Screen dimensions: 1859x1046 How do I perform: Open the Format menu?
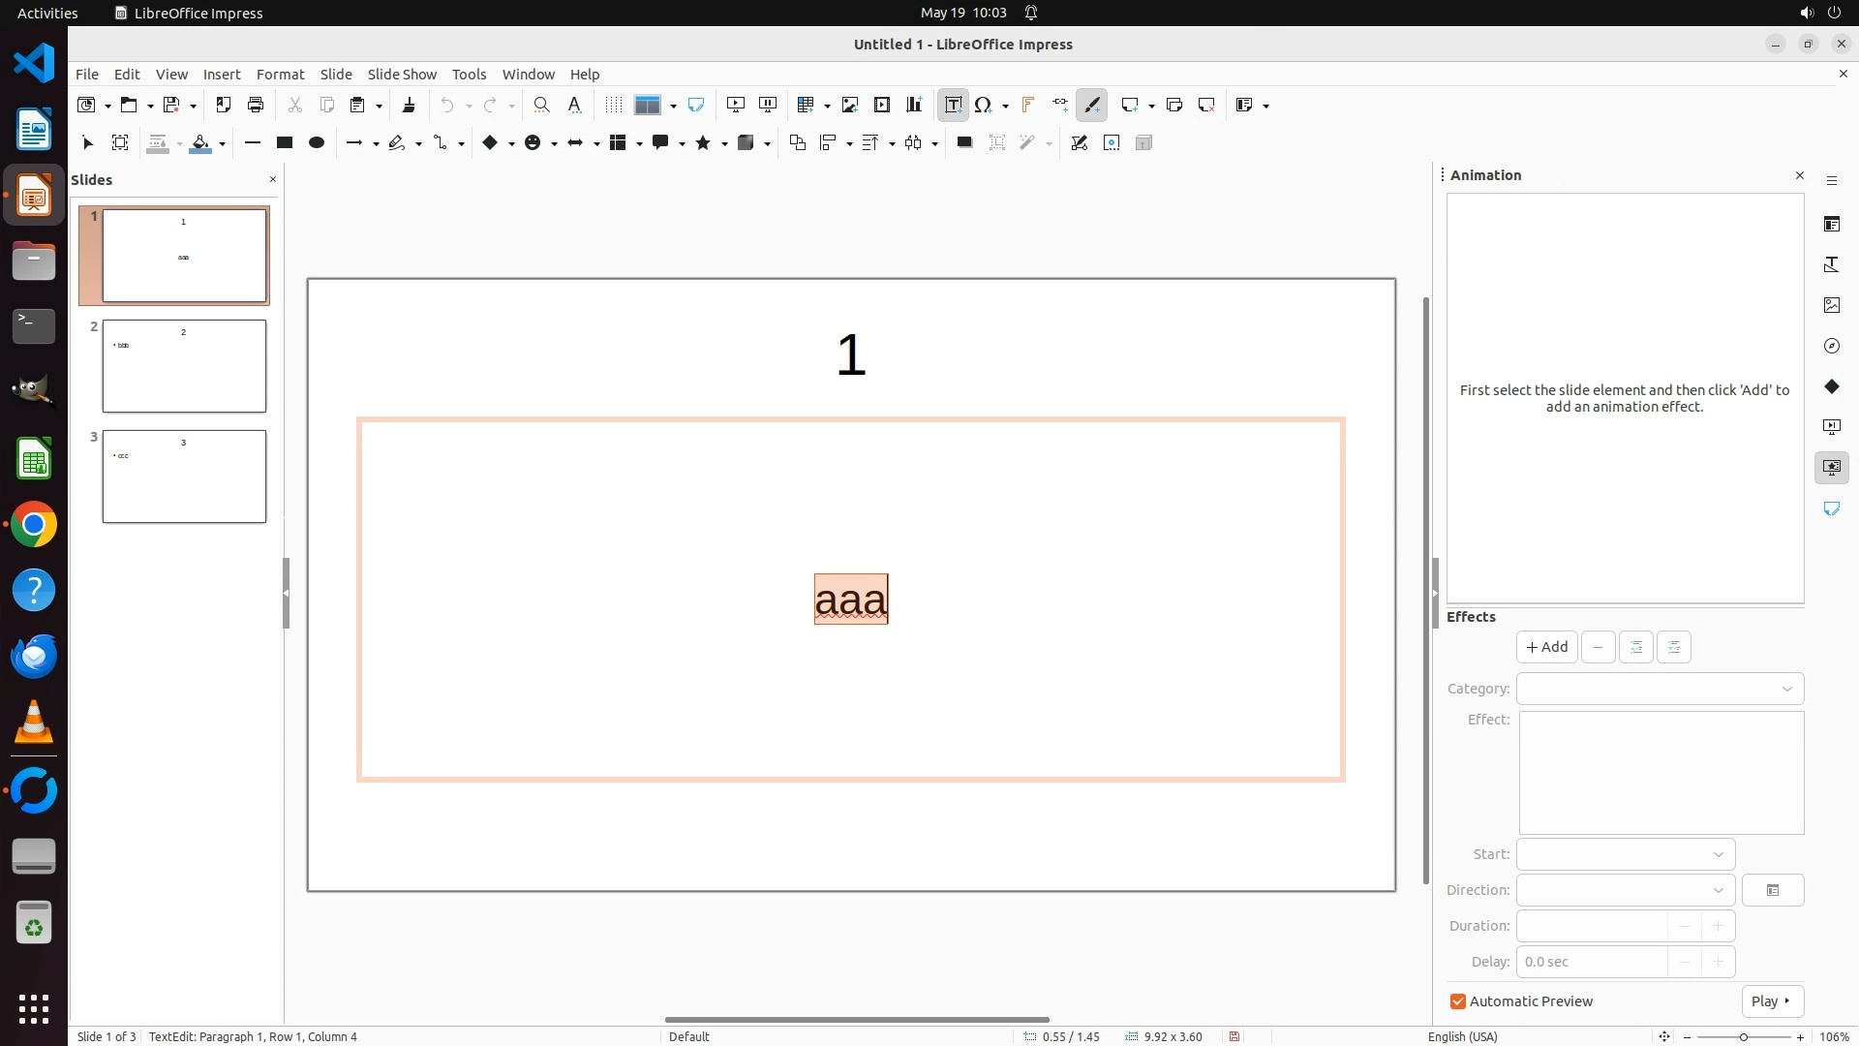point(280,75)
